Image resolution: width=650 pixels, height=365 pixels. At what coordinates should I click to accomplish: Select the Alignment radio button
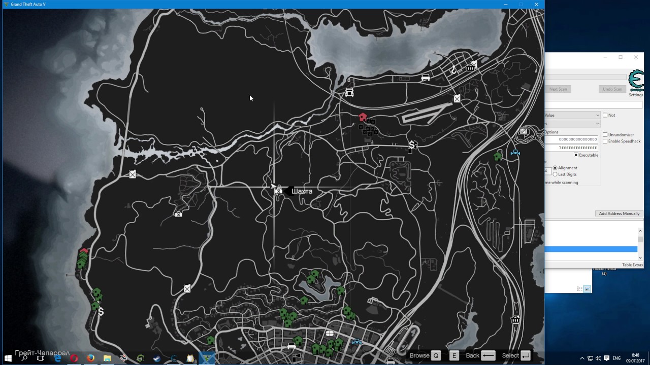point(555,168)
